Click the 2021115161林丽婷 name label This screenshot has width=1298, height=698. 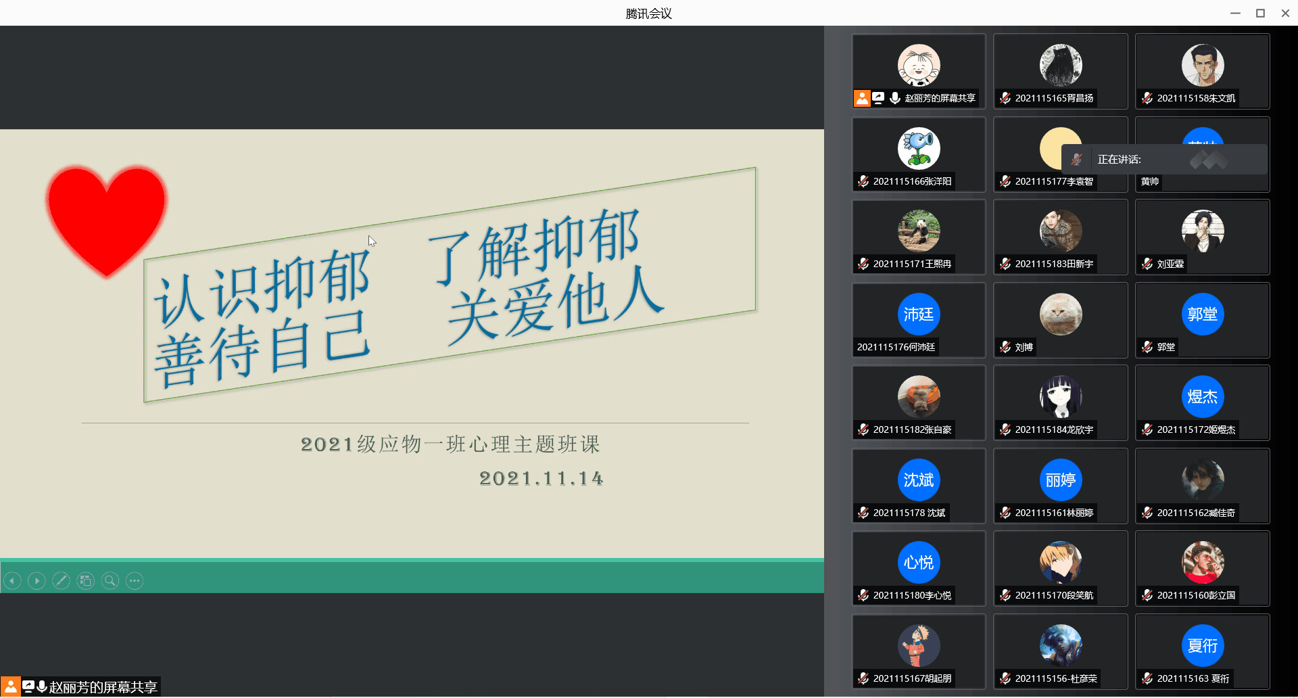click(1053, 513)
